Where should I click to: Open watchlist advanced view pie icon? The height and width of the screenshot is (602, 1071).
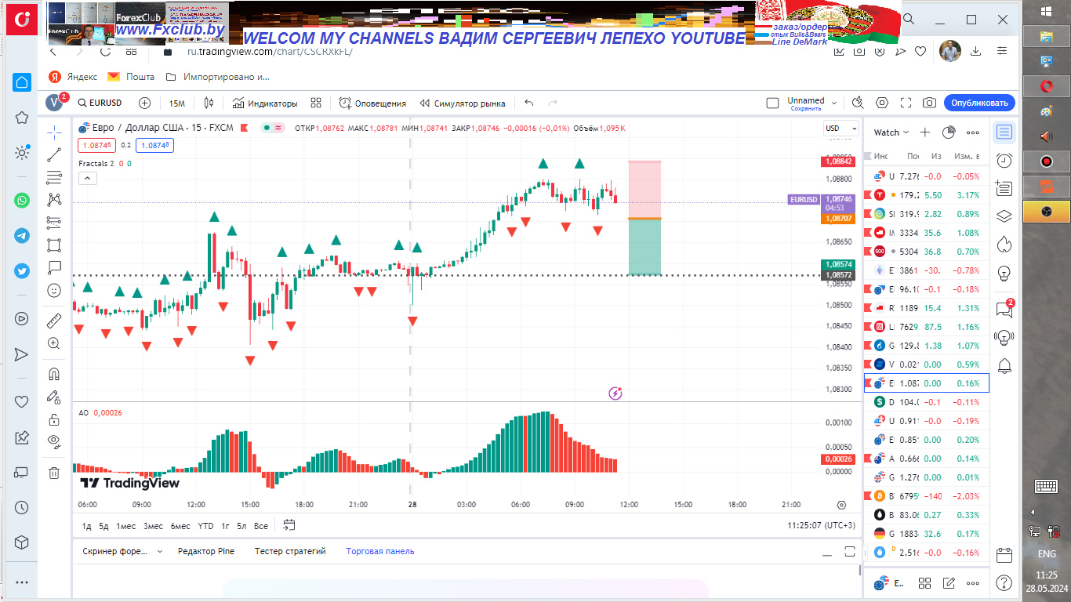949,132
